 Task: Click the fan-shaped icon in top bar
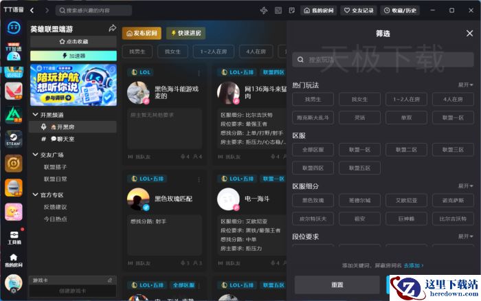(264, 10)
